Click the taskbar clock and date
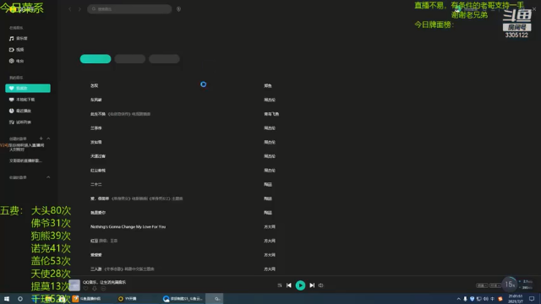541x304 pixels. pos(516,299)
